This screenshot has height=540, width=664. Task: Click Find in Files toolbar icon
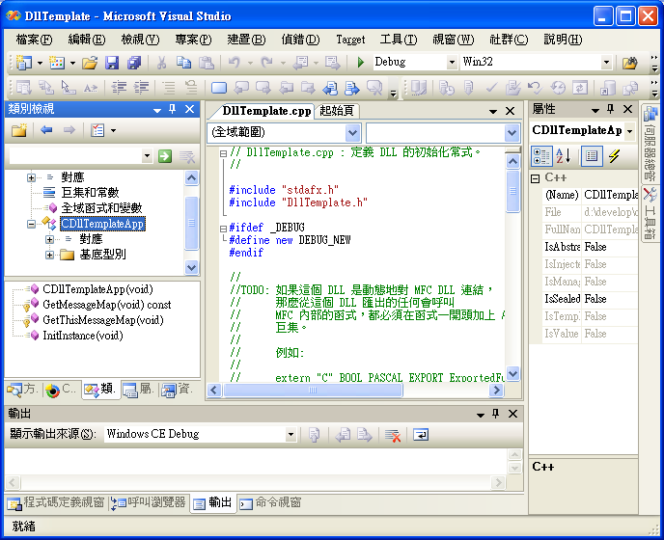630,63
